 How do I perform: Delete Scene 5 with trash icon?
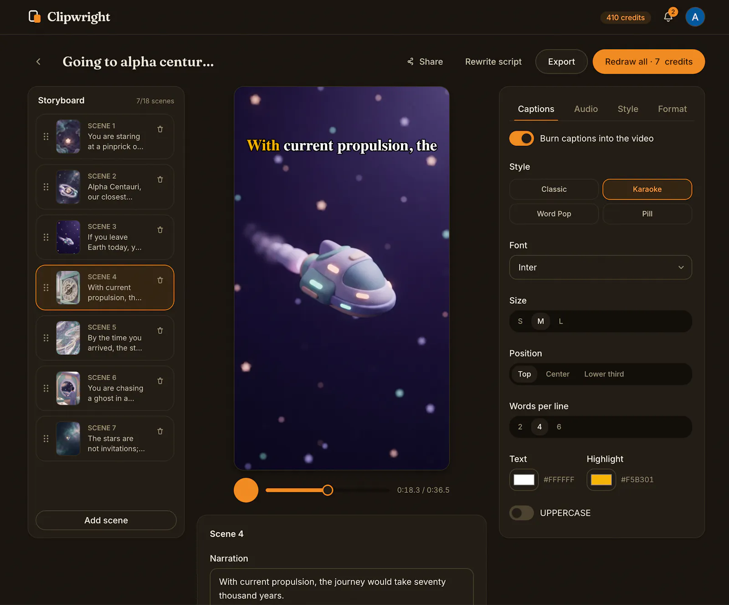click(x=160, y=331)
